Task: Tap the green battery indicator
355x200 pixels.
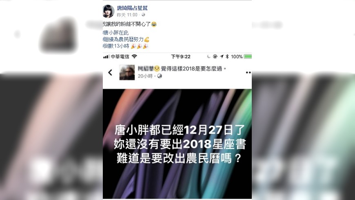Action: coord(248,56)
